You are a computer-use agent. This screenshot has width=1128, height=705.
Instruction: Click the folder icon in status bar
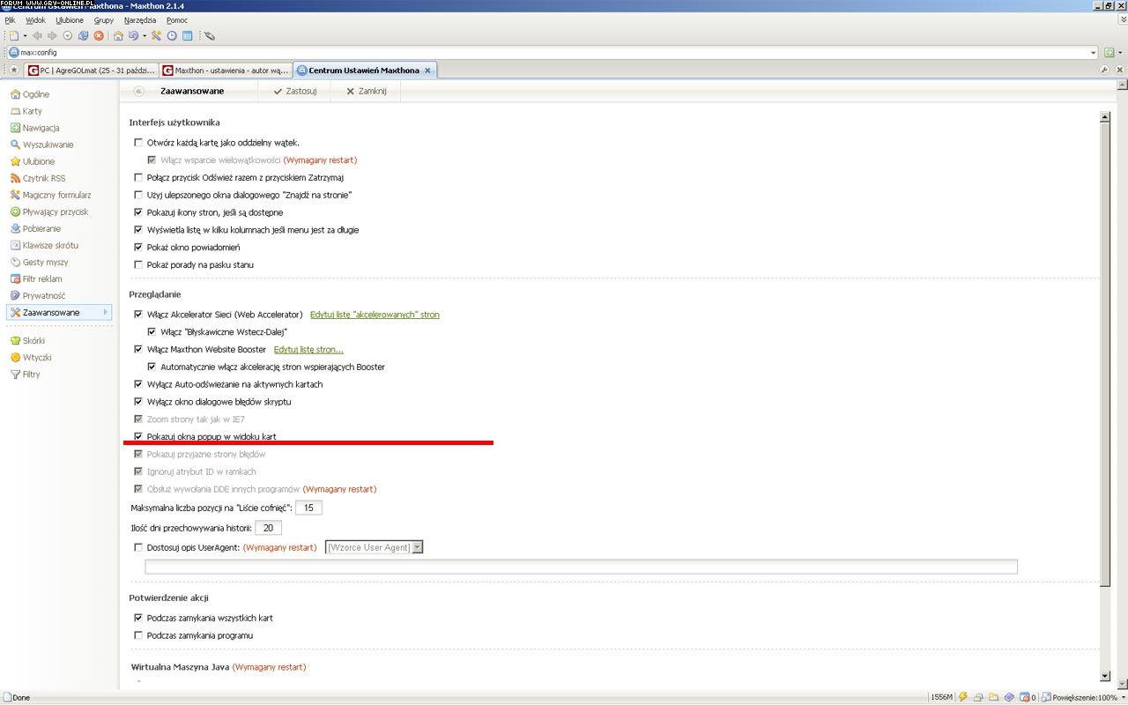coord(993,697)
